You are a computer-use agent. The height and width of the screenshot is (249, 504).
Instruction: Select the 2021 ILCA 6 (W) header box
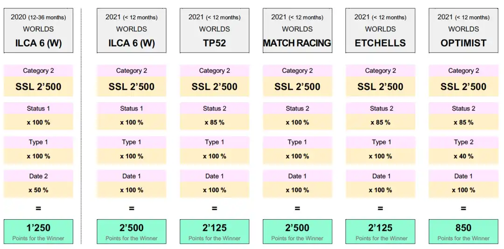pyautogui.click(x=132, y=30)
